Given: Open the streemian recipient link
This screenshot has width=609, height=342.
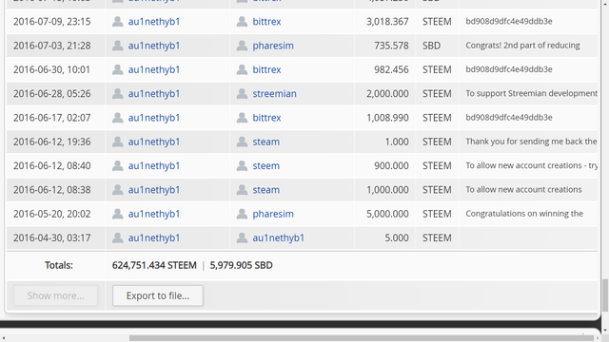Looking at the screenshot, I should click(x=274, y=94).
